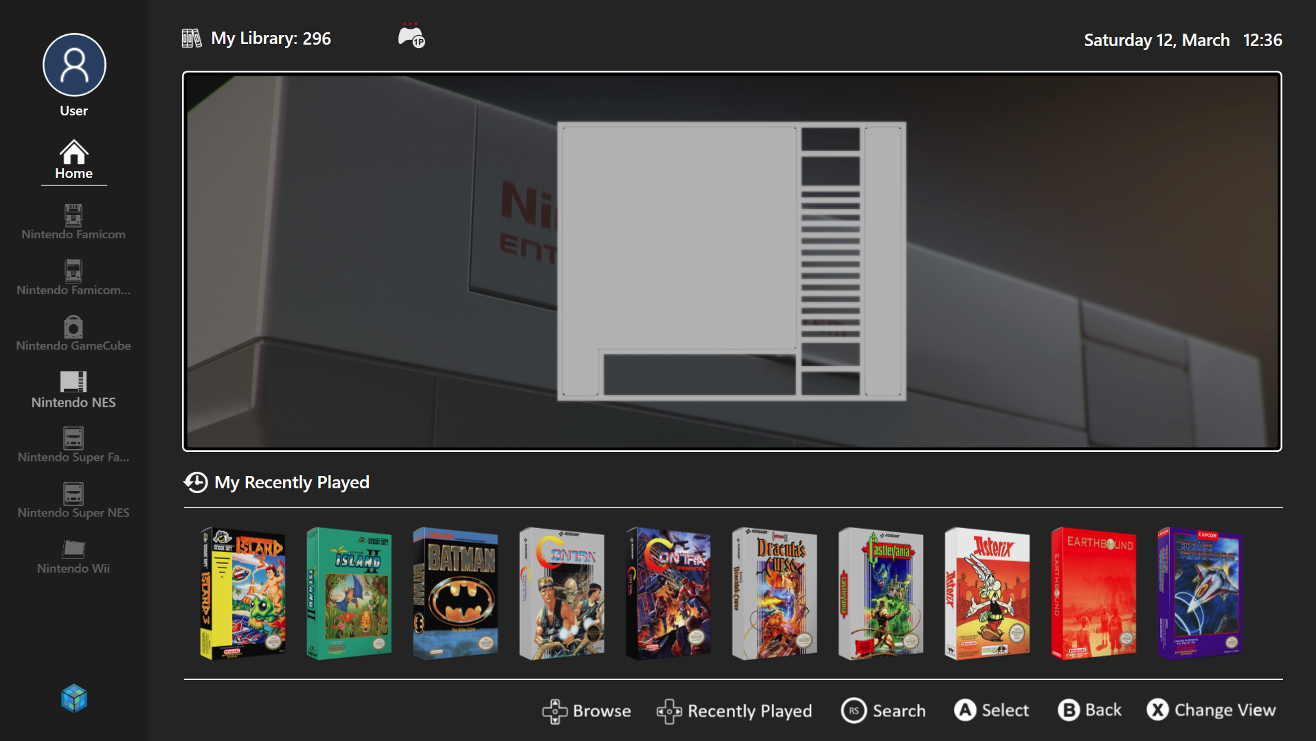The height and width of the screenshot is (741, 1316).
Task: Launch the Asterix game box
Action: (x=988, y=593)
